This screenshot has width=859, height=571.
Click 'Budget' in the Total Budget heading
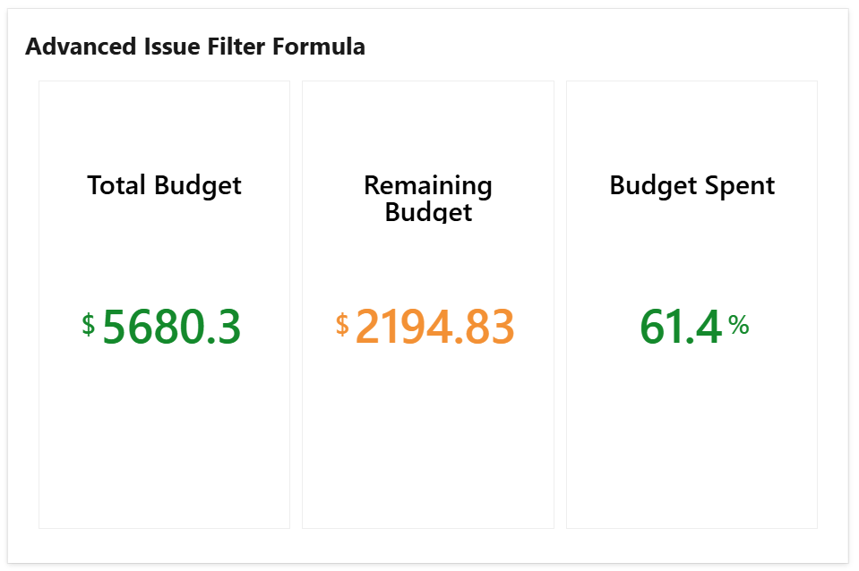198,185
